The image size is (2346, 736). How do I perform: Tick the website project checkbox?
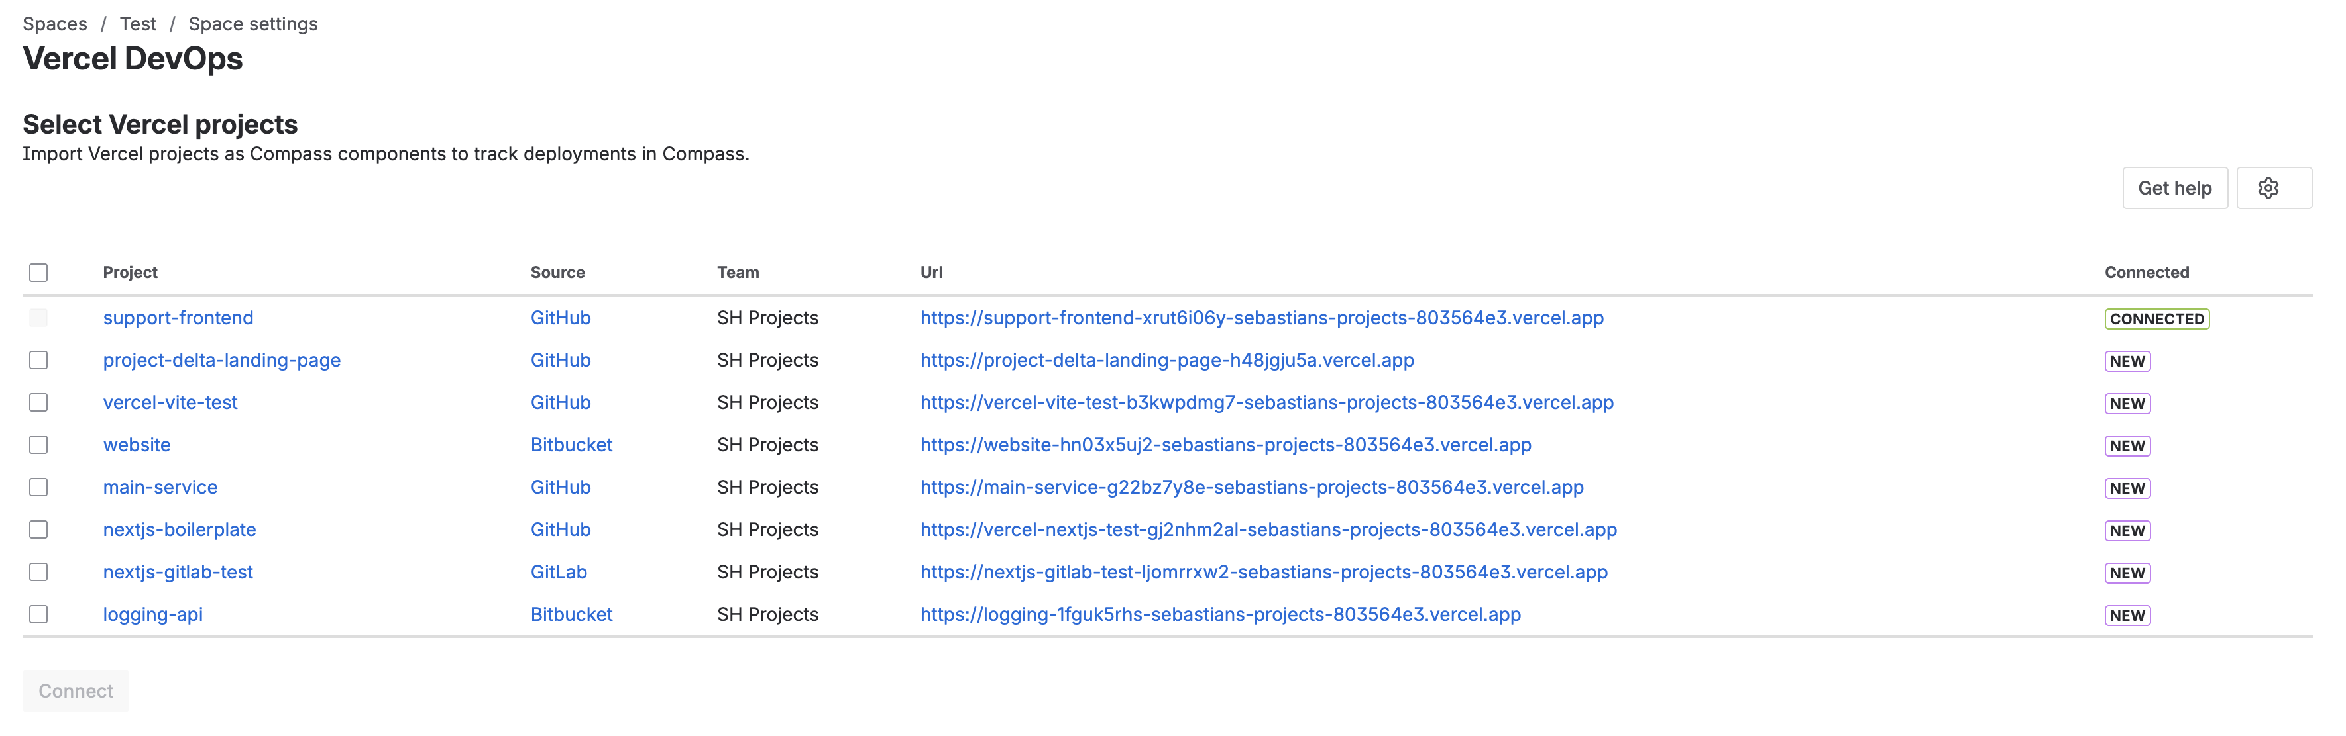[x=38, y=445]
